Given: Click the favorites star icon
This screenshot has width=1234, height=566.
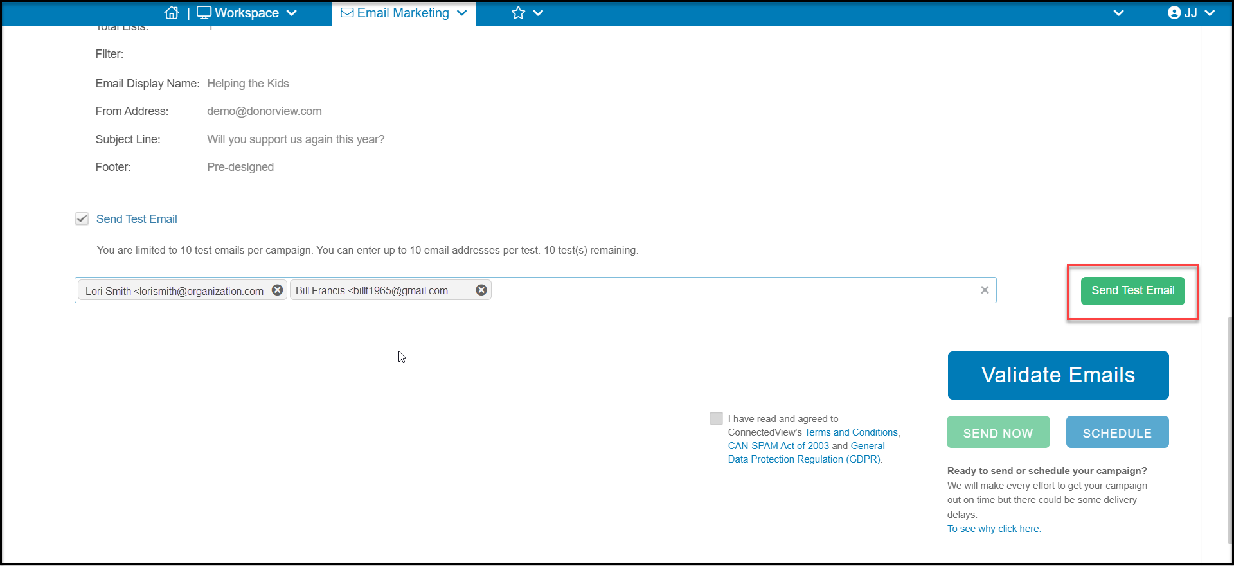Looking at the screenshot, I should pos(518,13).
